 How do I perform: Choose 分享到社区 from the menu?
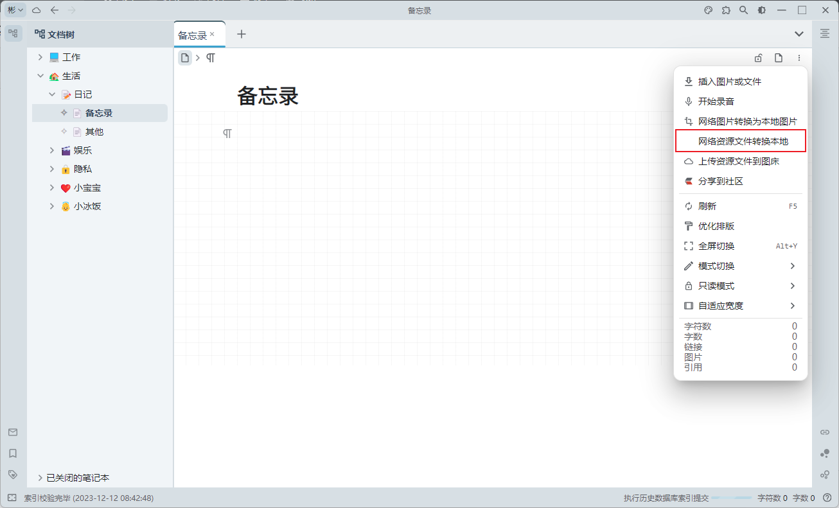741,181
